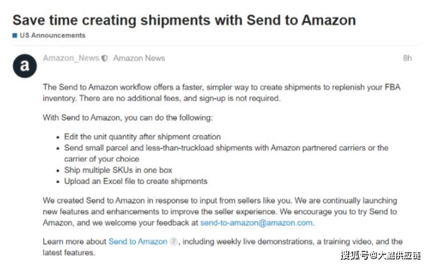
Task: Click the We created Send to Amazon paragraph
Action: [x=220, y=211]
